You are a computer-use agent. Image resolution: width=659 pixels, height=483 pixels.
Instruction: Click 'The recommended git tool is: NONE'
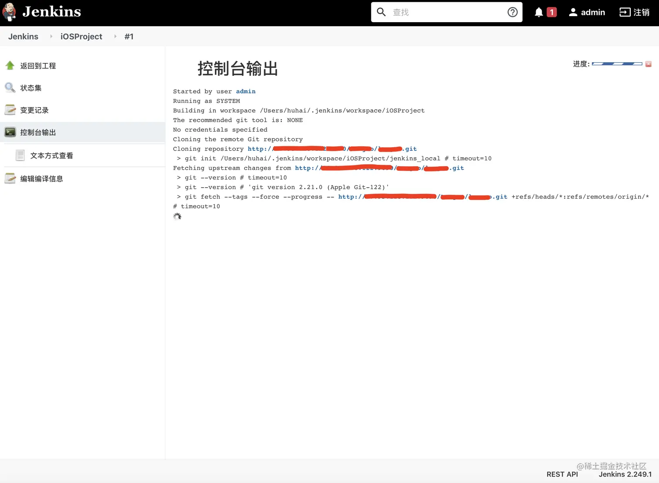tap(238, 120)
